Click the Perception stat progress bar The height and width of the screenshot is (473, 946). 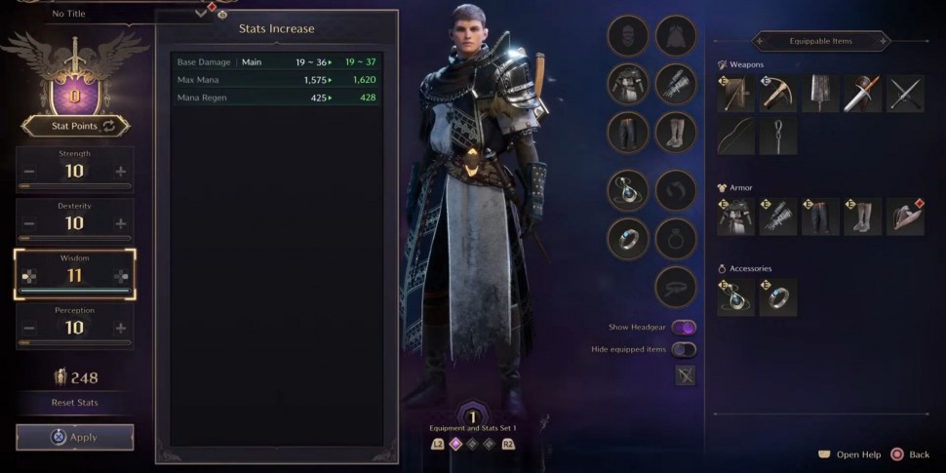pyautogui.click(x=75, y=342)
